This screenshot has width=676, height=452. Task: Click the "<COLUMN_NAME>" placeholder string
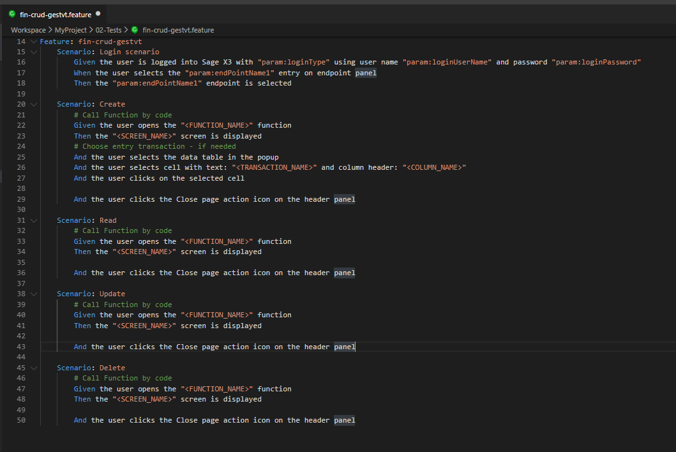[x=434, y=168]
